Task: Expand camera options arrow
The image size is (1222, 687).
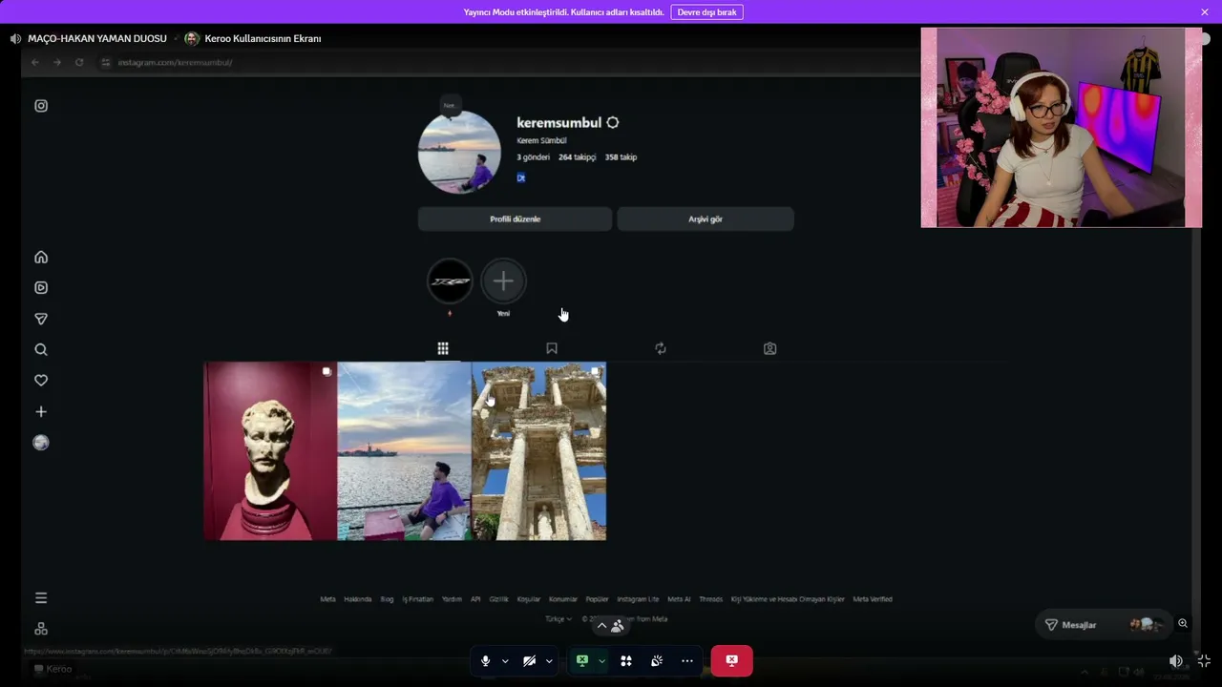Action: point(549,660)
